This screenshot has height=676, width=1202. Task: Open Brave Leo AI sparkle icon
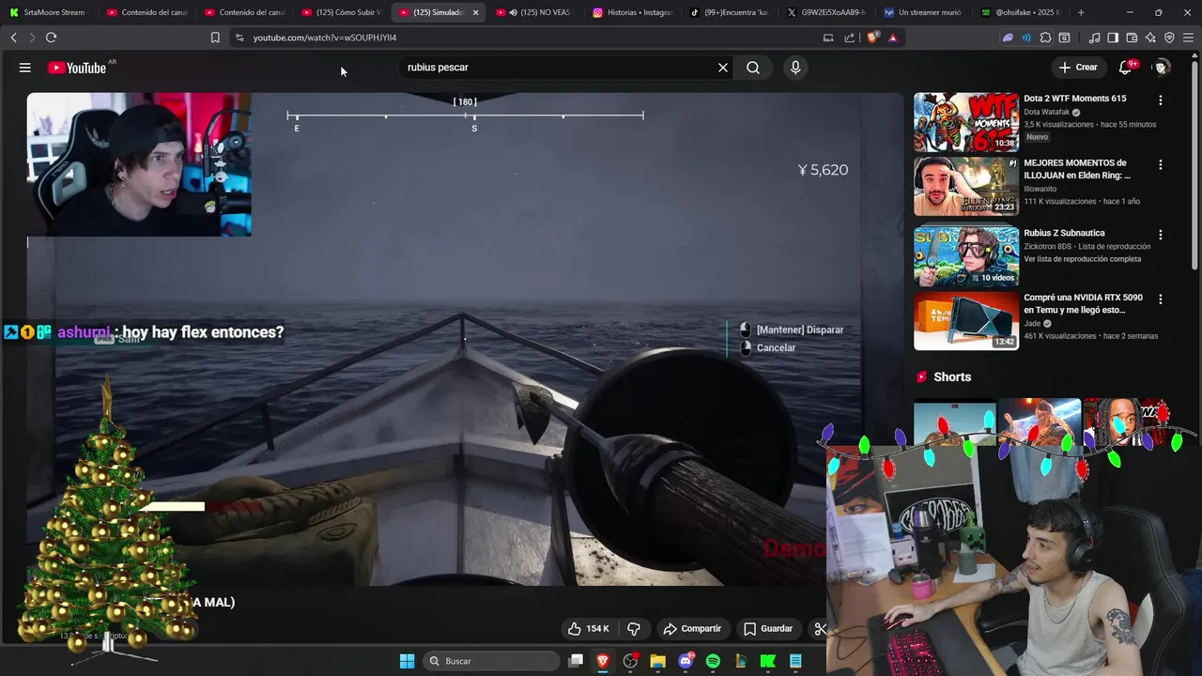(x=1150, y=38)
